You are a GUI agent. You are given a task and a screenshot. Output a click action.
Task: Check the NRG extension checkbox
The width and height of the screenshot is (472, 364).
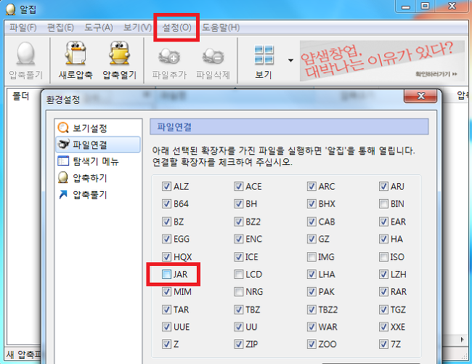pos(239,292)
